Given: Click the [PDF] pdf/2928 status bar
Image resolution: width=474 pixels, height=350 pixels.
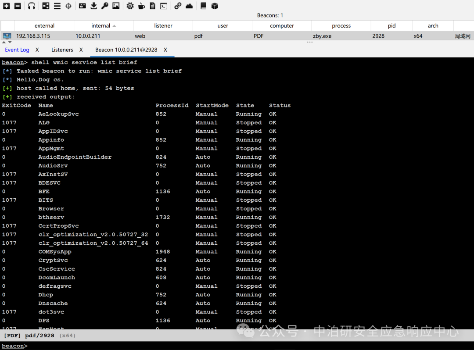Looking at the screenshot, I should (237, 336).
